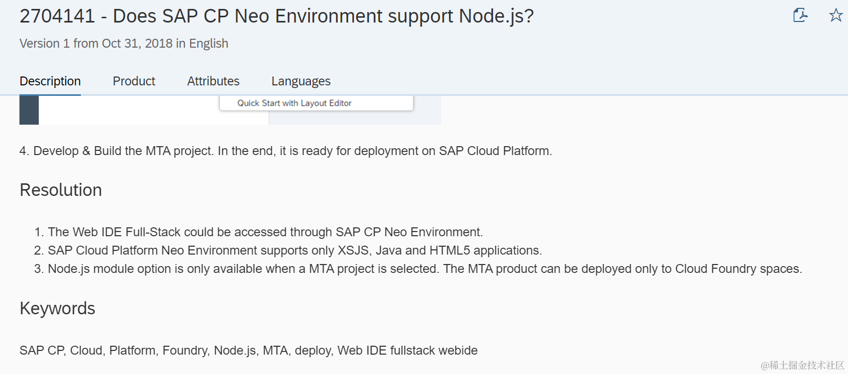Click the 'Version 1 from Oct 31, 2018' text
This screenshot has height=374, width=848.
pos(96,43)
